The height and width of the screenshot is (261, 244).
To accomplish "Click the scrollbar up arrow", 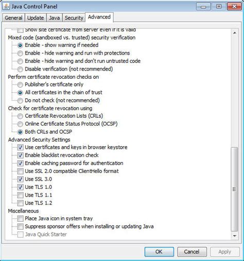I will click(235, 33).
